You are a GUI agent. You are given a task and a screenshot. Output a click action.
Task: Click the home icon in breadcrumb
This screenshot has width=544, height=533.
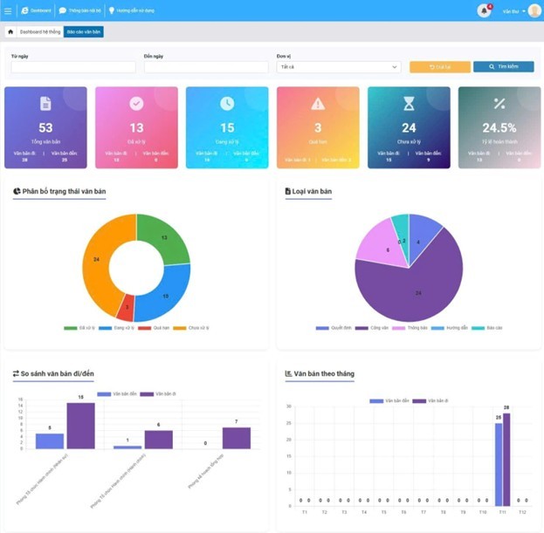[x=10, y=31]
